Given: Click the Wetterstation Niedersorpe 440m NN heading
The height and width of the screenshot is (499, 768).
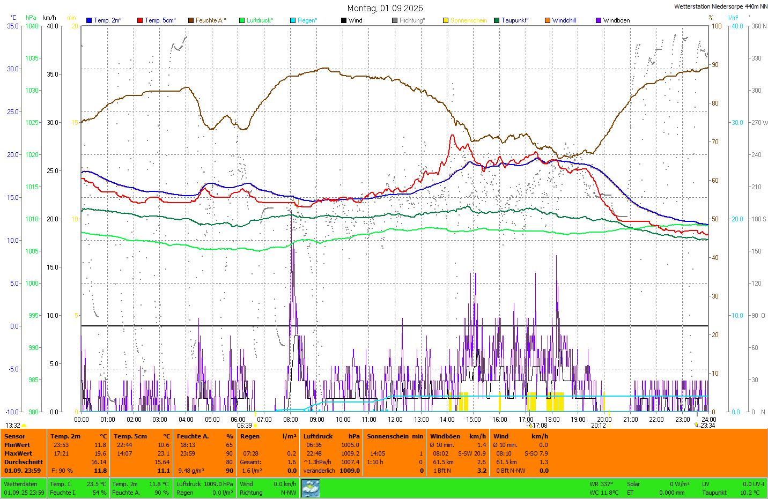Looking at the screenshot, I should click(720, 6).
